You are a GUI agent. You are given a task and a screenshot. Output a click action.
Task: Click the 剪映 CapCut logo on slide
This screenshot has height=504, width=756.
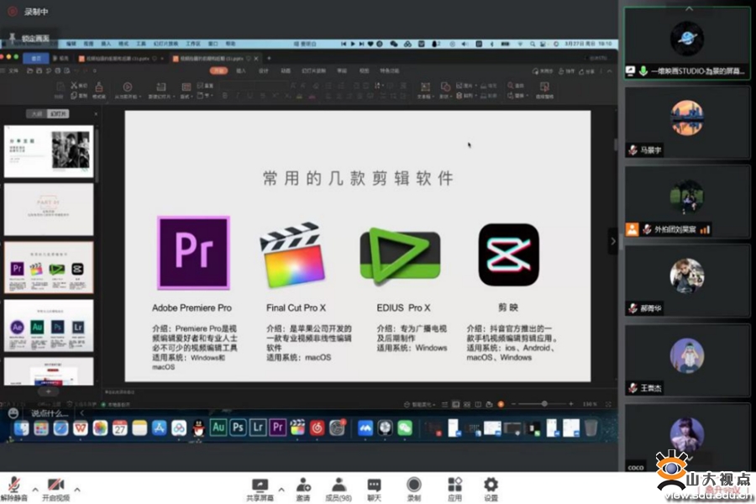click(x=509, y=255)
